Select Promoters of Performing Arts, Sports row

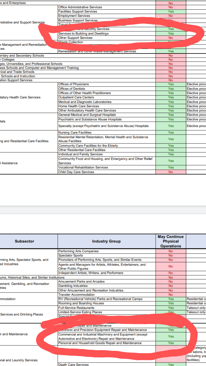click(107, 260)
